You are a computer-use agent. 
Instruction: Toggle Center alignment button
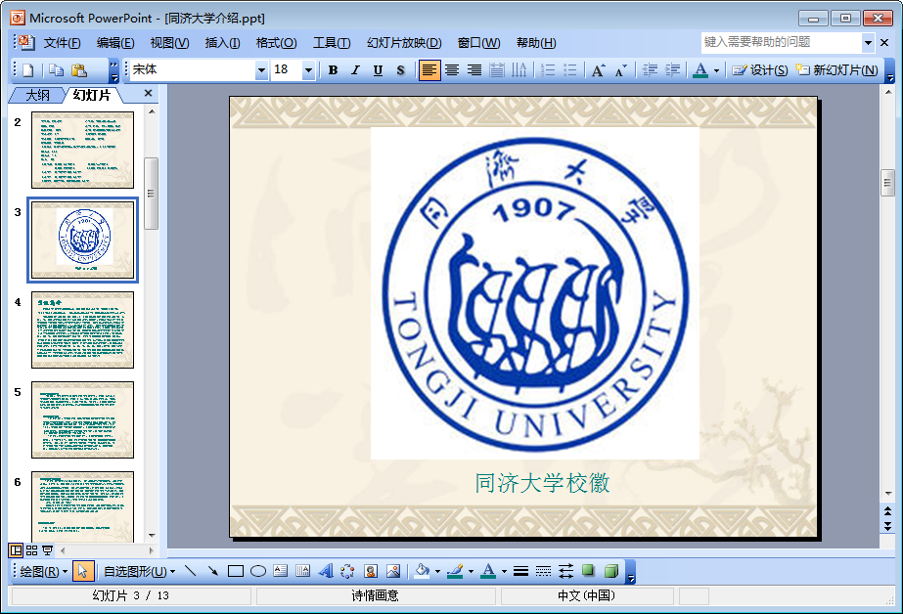[452, 70]
